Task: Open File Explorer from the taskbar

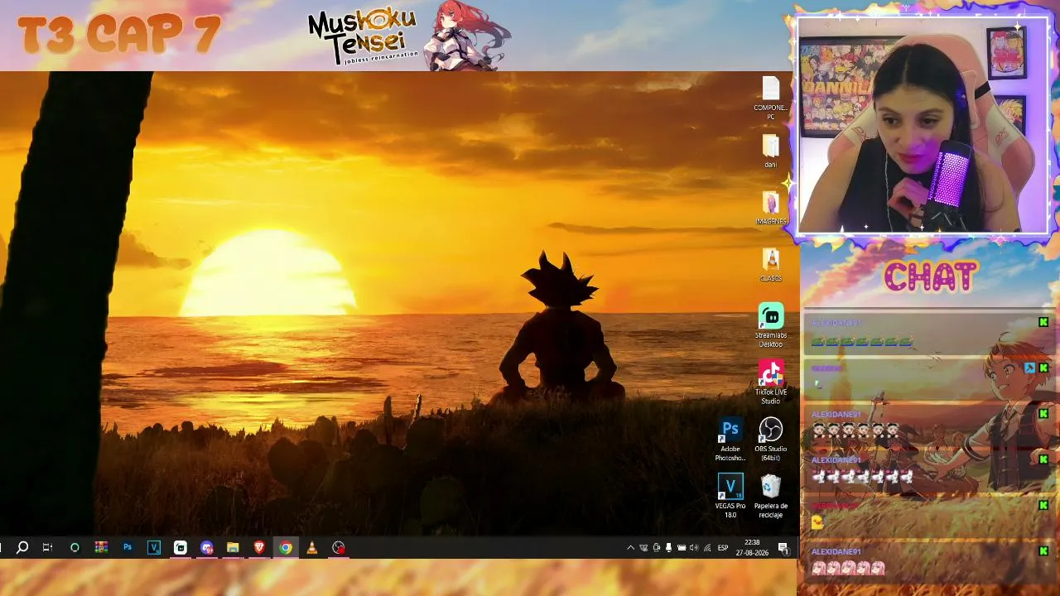Action: [233, 547]
